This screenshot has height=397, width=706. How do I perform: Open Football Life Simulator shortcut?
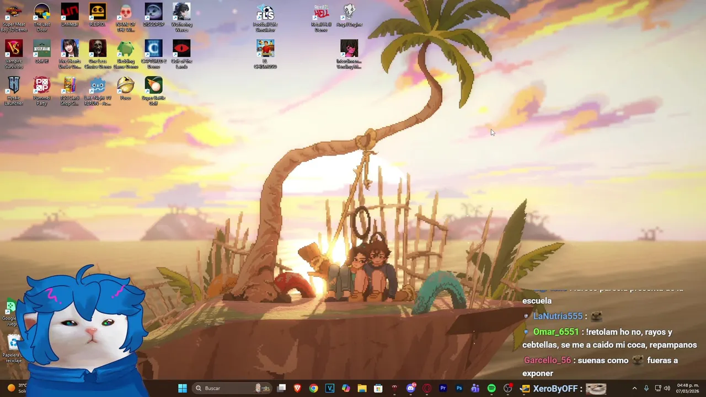(x=265, y=18)
